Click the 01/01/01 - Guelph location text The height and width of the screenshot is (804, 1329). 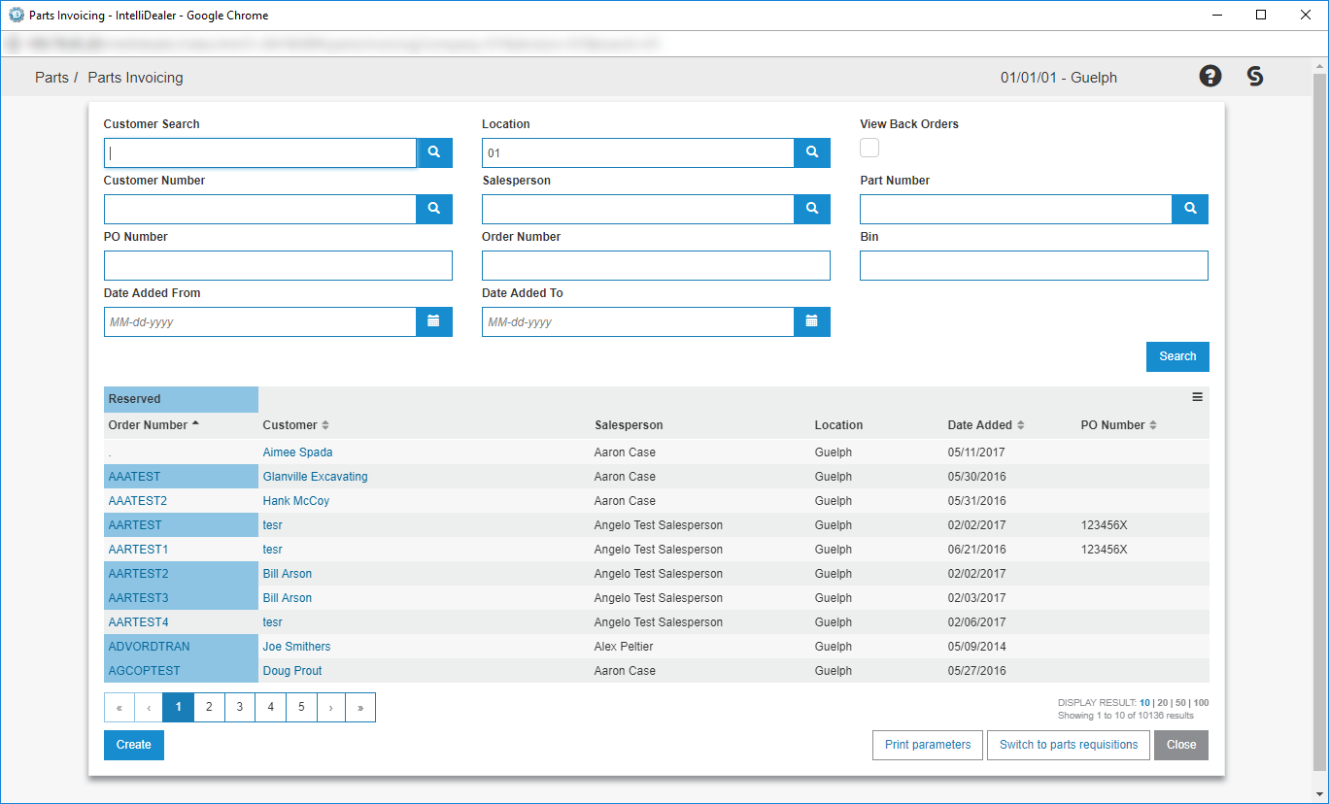(1059, 78)
